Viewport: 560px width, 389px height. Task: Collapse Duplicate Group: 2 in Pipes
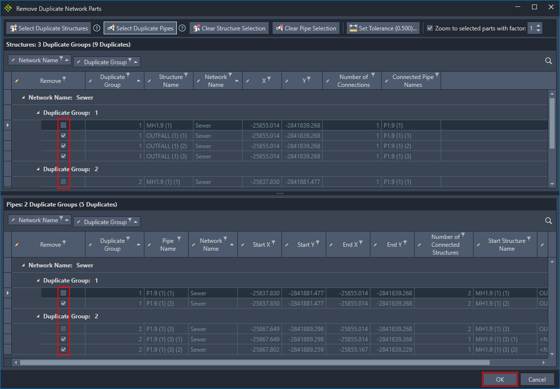tap(38, 316)
